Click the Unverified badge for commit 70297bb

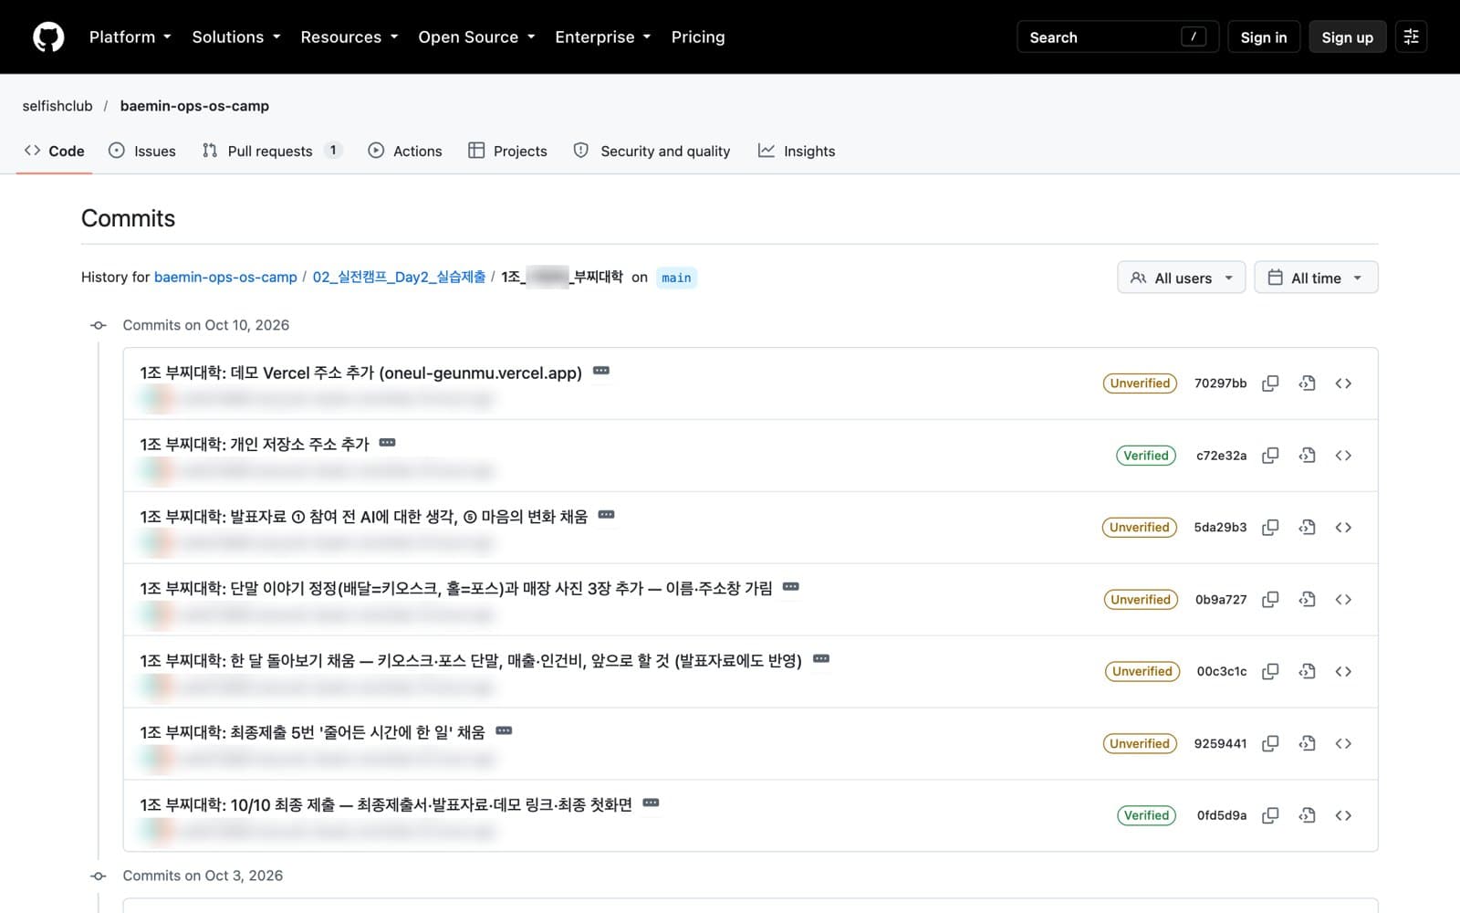coord(1140,383)
